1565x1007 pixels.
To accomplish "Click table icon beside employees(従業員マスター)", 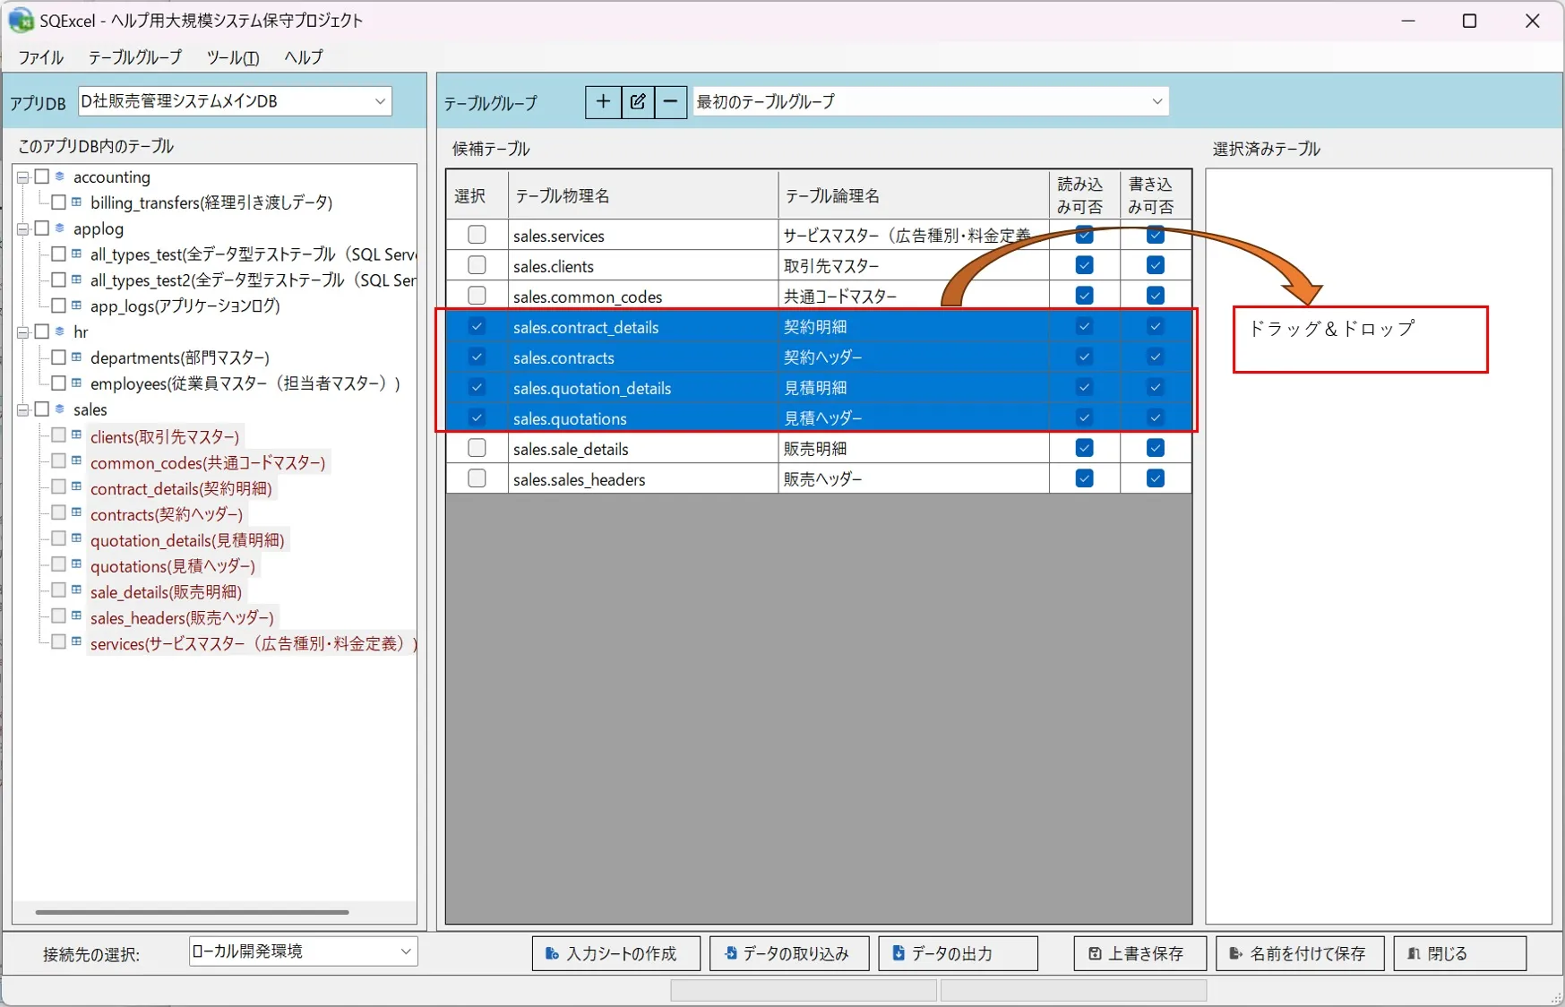I will point(77,383).
